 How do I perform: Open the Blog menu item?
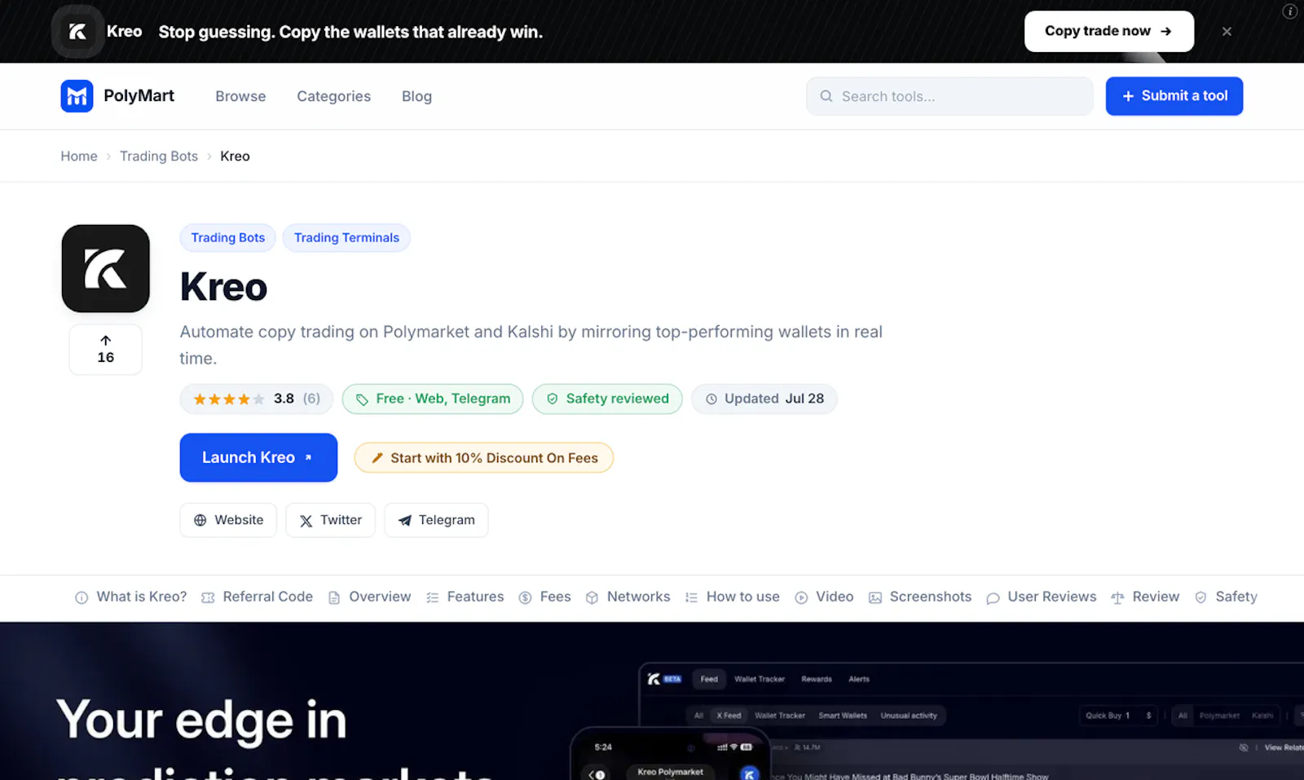coord(416,96)
